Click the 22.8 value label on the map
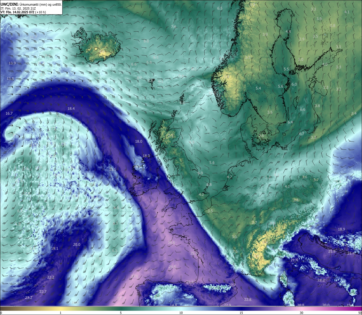This screenshot has width=362, height=315. click(x=248, y=299)
